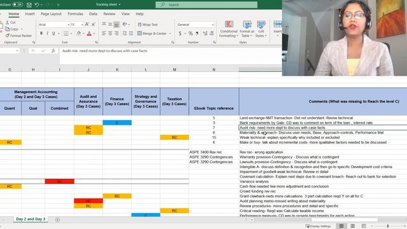Image resolution: width=407 pixels, height=229 pixels.
Task: Activate the Format Painter
Action: coord(18,36)
